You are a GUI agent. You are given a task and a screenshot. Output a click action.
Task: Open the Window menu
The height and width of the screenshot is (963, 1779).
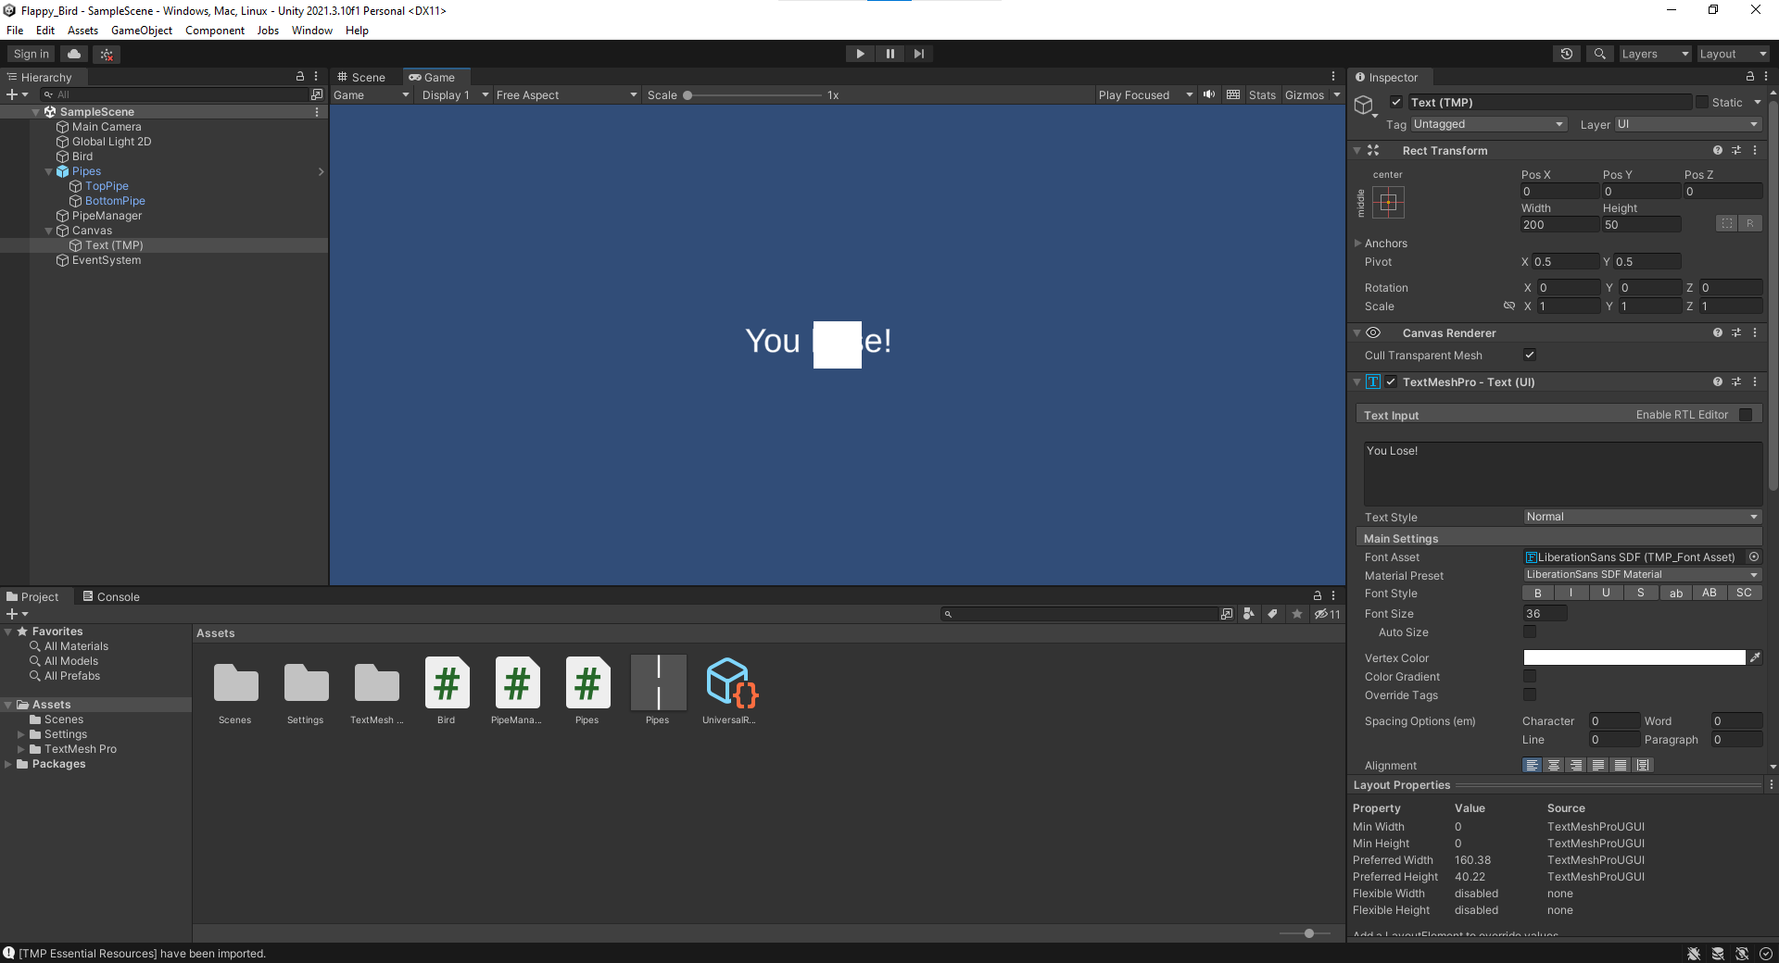coord(312,31)
